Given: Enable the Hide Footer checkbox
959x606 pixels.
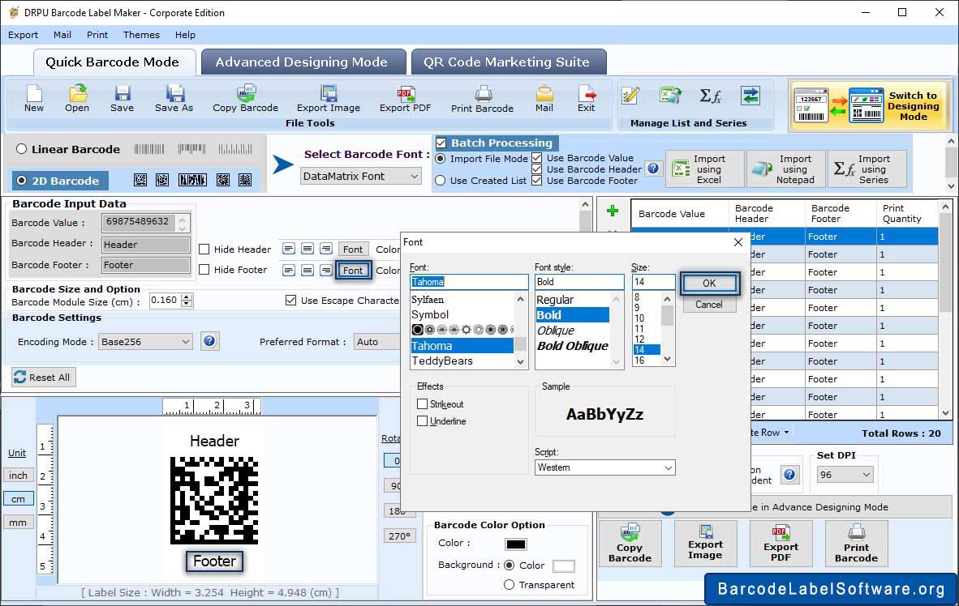Looking at the screenshot, I should point(204,270).
